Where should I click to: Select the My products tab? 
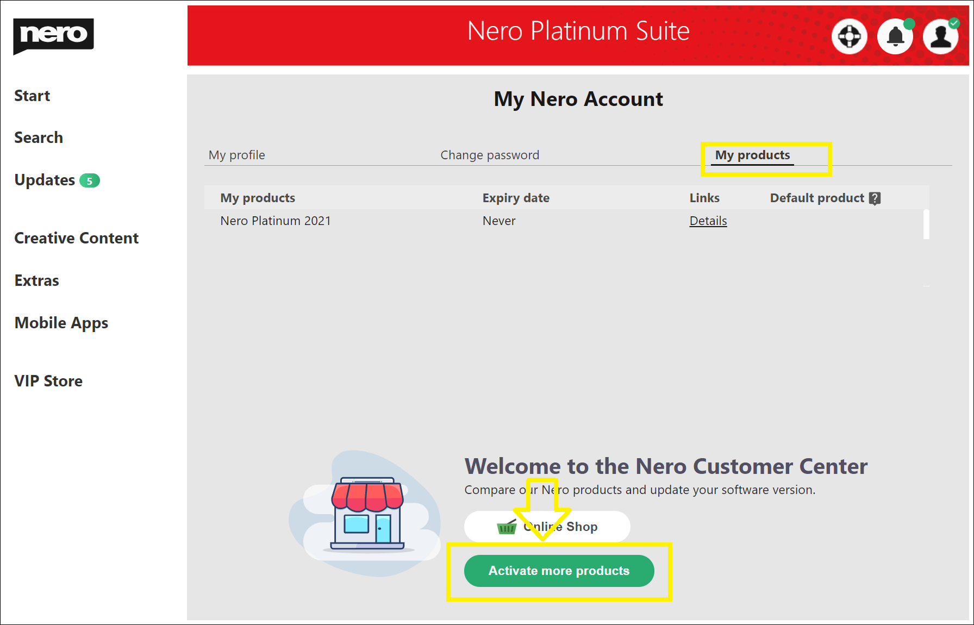(x=753, y=155)
